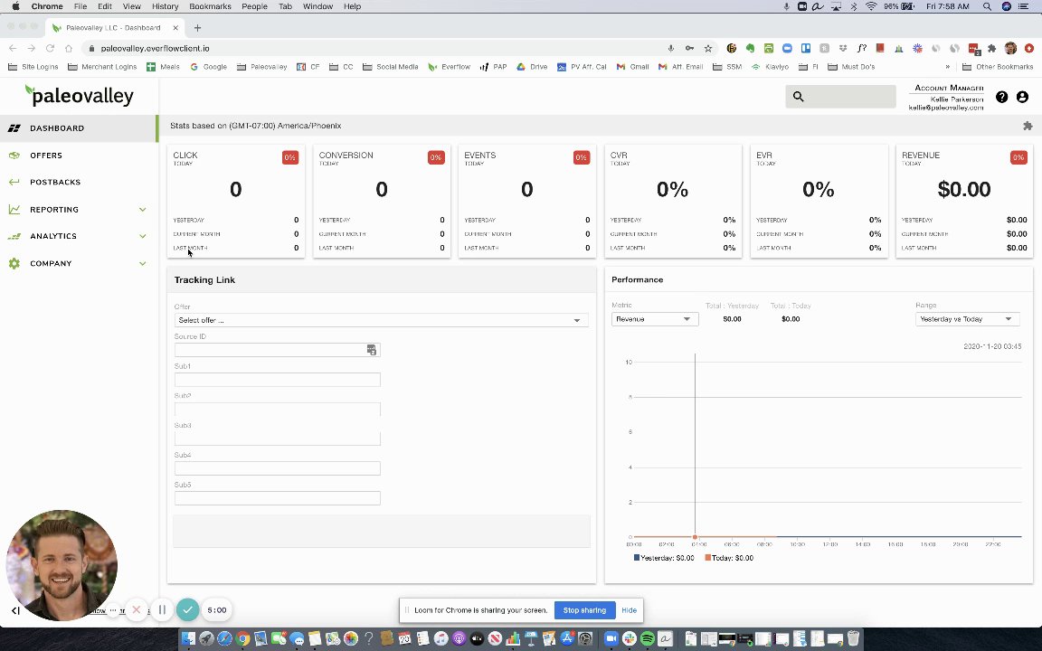The width and height of the screenshot is (1042, 651).
Task: Open the History menu
Action: (x=165, y=6)
